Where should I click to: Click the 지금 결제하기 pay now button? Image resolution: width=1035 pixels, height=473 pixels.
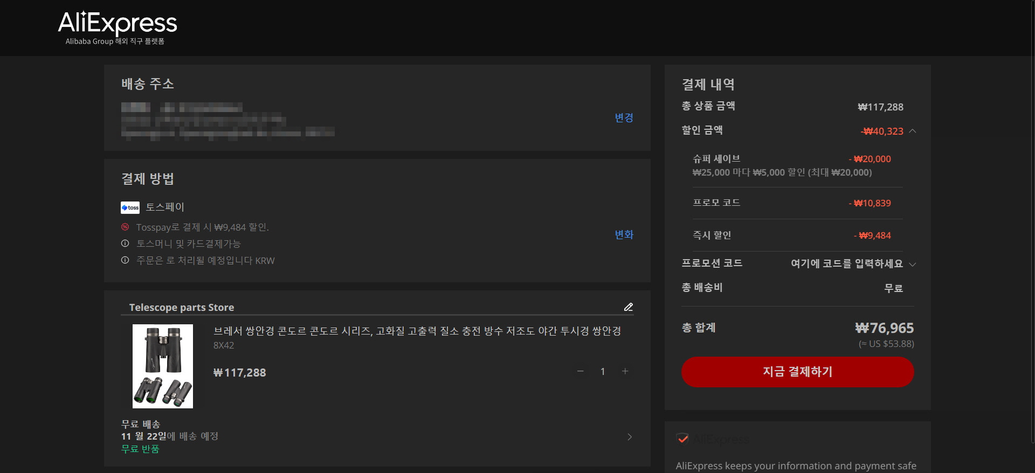coord(797,372)
